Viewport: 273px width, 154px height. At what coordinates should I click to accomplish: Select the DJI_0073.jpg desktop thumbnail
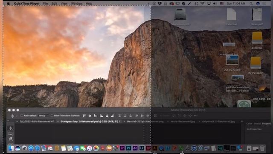point(232,60)
